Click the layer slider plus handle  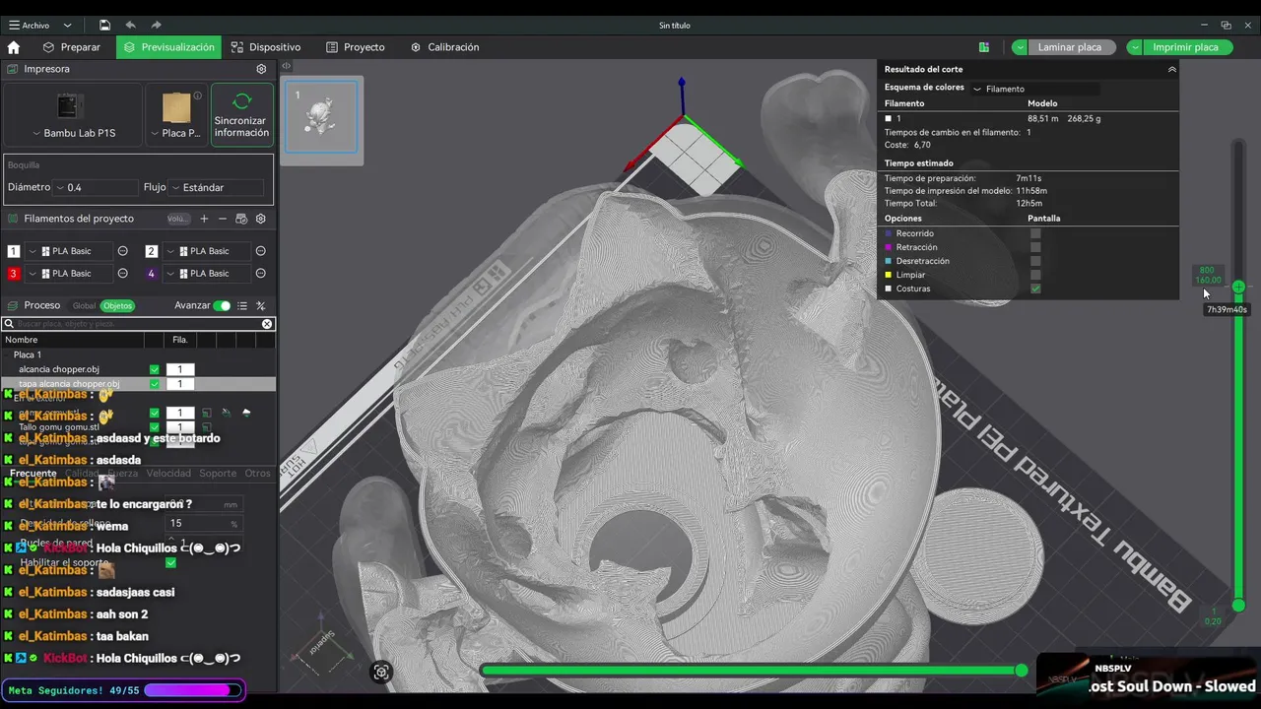coord(1238,287)
